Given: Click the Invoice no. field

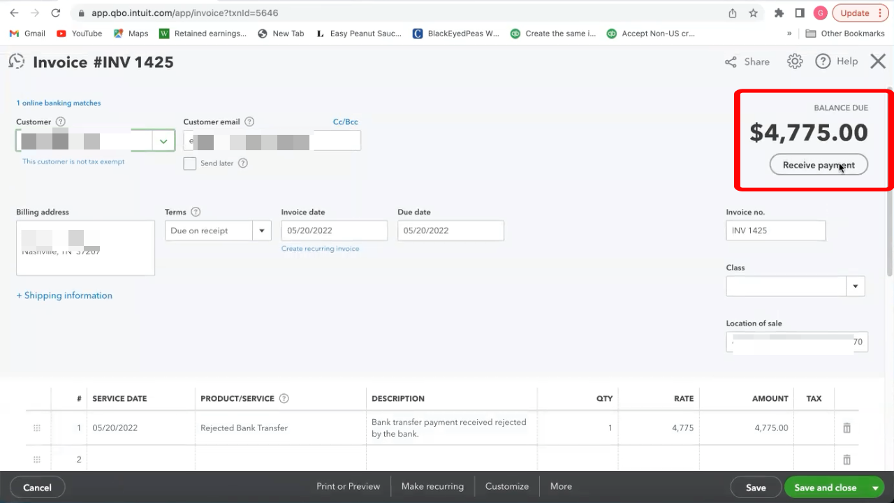Looking at the screenshot, I should [x=776, y=231].
